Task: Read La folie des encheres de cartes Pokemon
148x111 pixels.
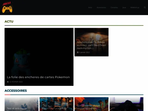Action: [38, 77]
